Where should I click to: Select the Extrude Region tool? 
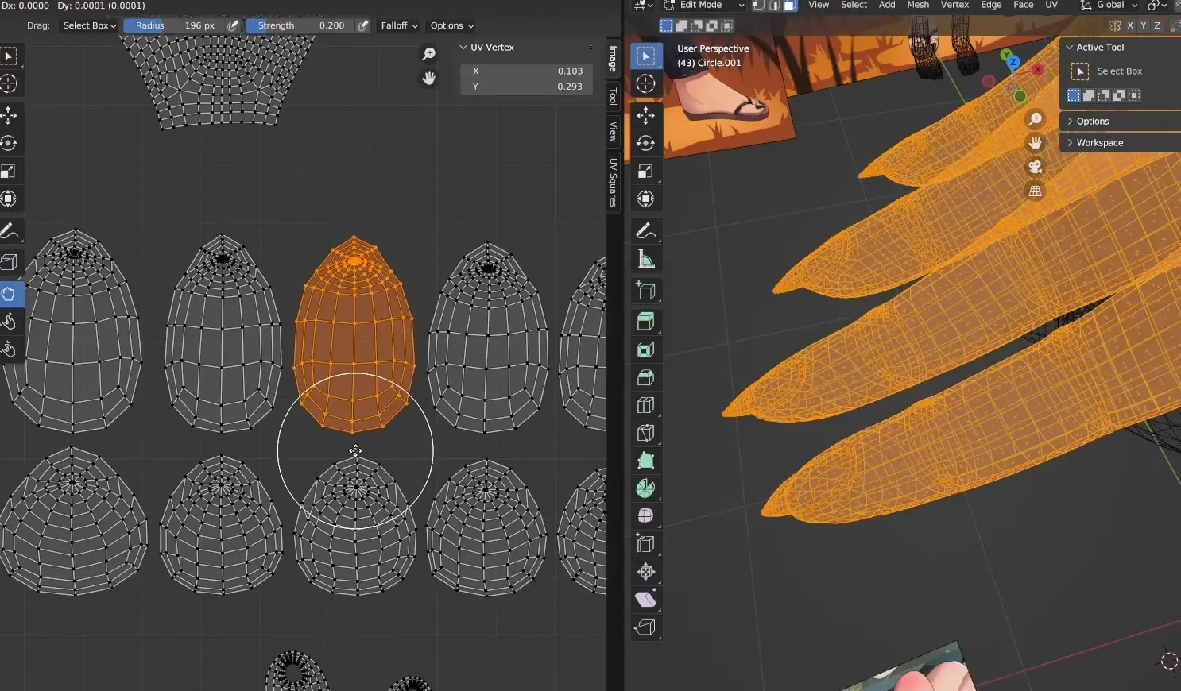tap(645, 322)
